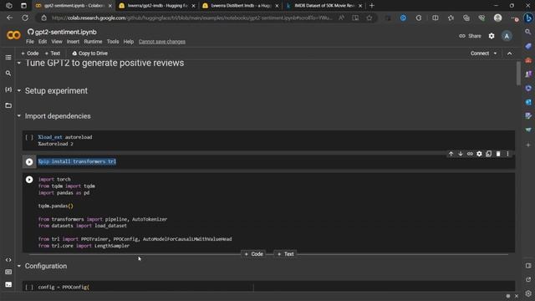Collapse the header with chevron up
Screen dimensions: 535x301
coord(509,54)
